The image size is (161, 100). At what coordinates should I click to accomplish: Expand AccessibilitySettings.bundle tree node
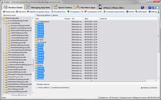tap(4, 21)
